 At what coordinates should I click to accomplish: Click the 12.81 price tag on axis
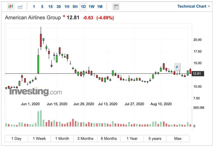click(x=198, y=74)
